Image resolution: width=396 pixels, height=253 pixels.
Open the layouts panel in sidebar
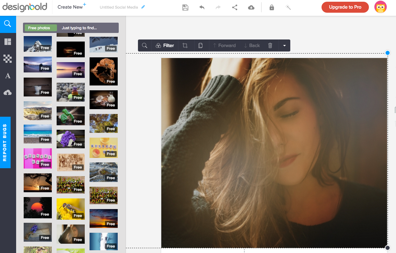[8, 42]
